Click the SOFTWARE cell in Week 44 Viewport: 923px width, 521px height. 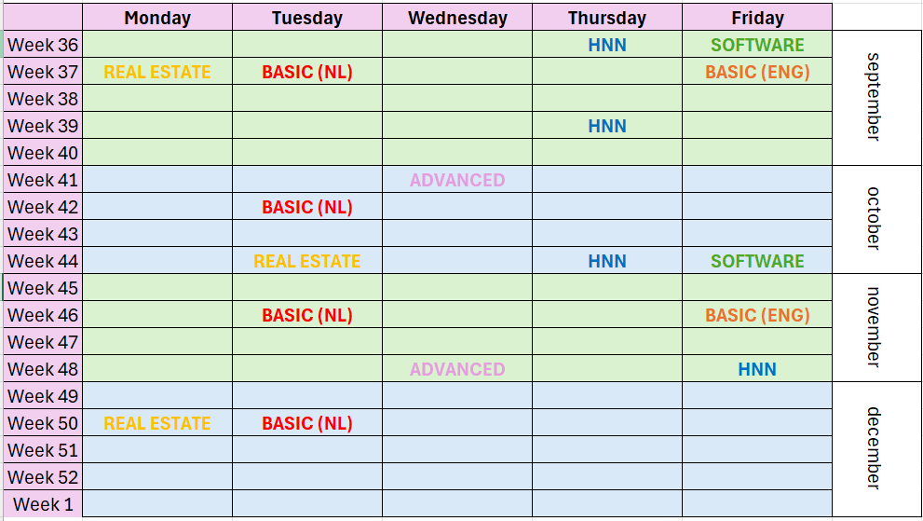point(757,261)
